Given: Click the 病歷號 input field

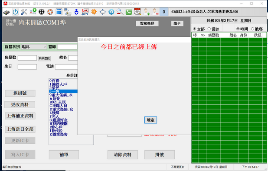Looking at the screenshot, I should click(x=27, y=58).
